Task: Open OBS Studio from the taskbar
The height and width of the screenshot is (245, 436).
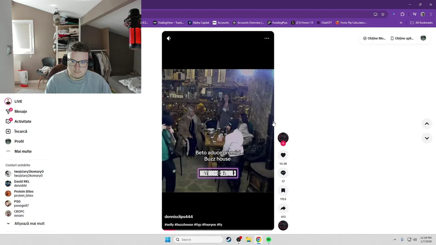Action: 239,240
